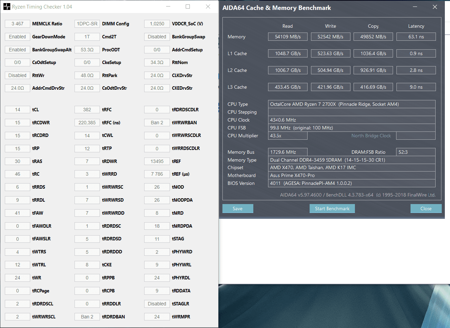Click the GearDownMode Enabled field
Viewport: 450px width, 328px height.
[18, 37]
